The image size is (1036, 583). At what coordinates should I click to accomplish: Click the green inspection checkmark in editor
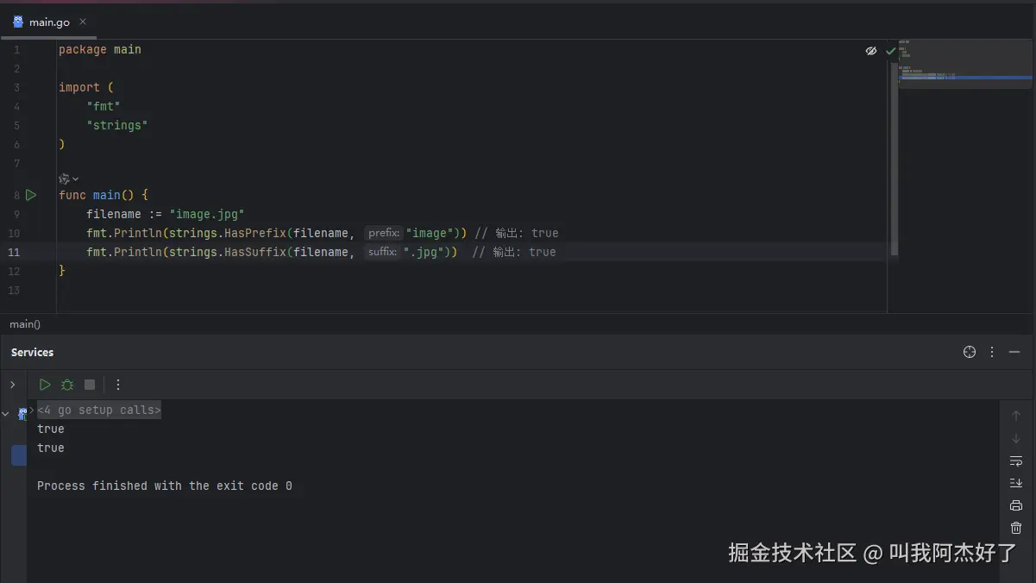(891, 51)
